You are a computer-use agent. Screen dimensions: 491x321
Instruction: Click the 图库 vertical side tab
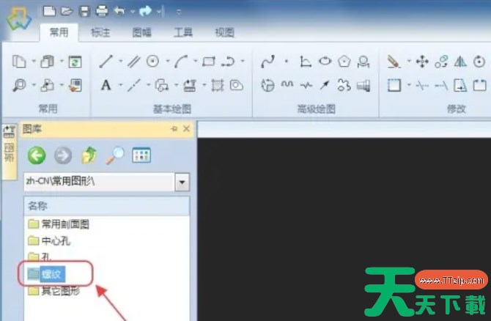9,151
